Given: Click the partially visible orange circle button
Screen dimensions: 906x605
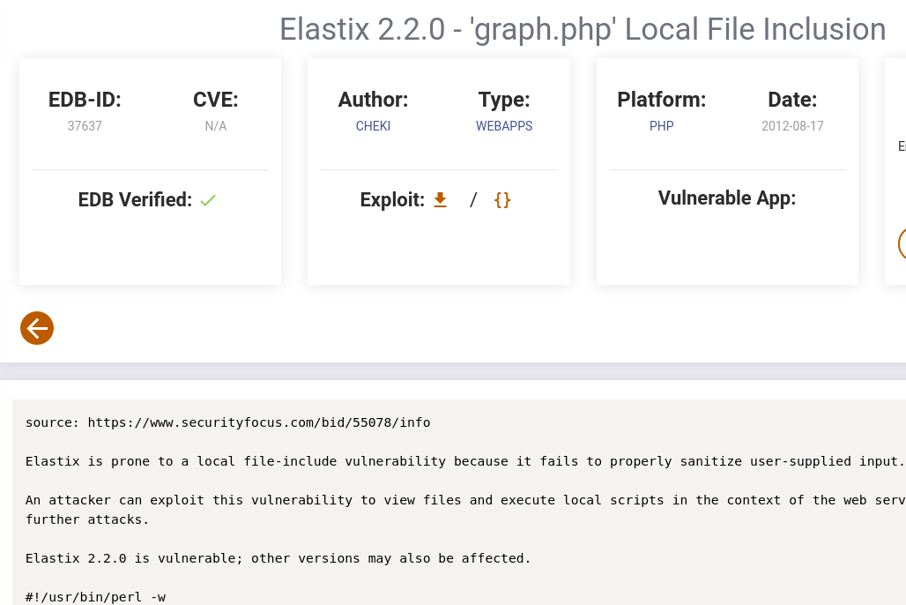Looking at the screenshot, I should [x=902, y=243].
